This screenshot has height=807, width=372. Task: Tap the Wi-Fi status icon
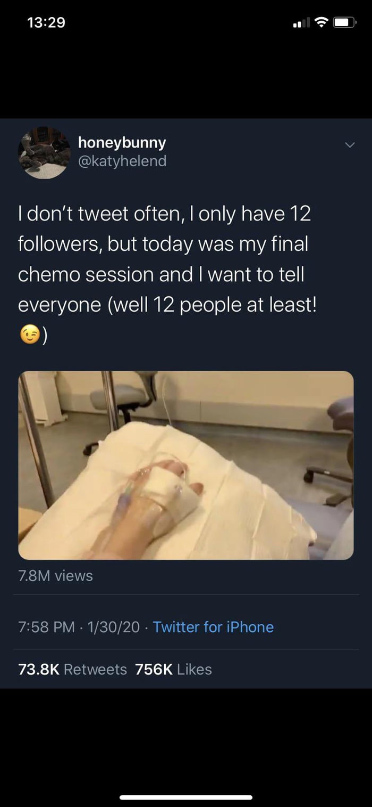(321, 22)
